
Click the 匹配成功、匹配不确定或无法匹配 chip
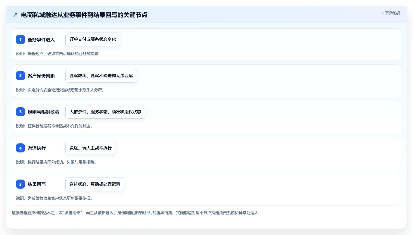pos(101,76)
